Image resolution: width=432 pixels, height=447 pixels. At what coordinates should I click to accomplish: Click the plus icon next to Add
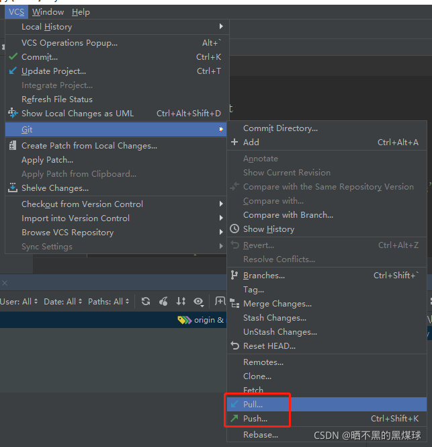[x=234, y=142]
